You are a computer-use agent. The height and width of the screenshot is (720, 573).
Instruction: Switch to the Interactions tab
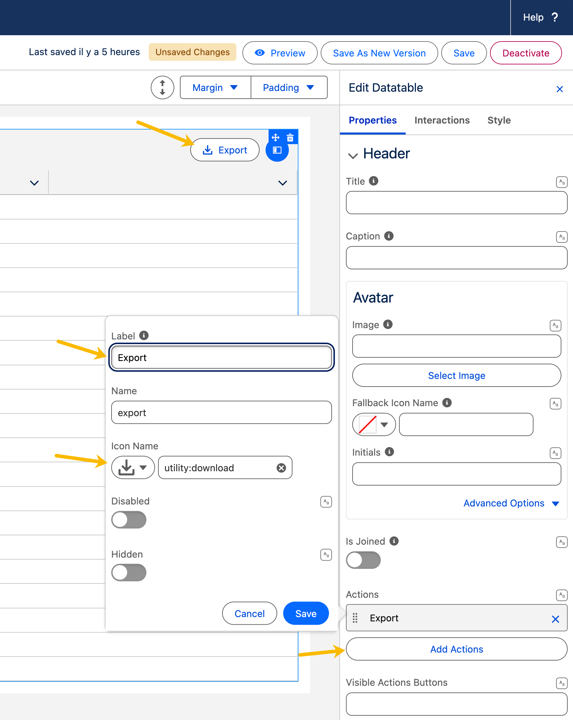[x=442, y=120]
